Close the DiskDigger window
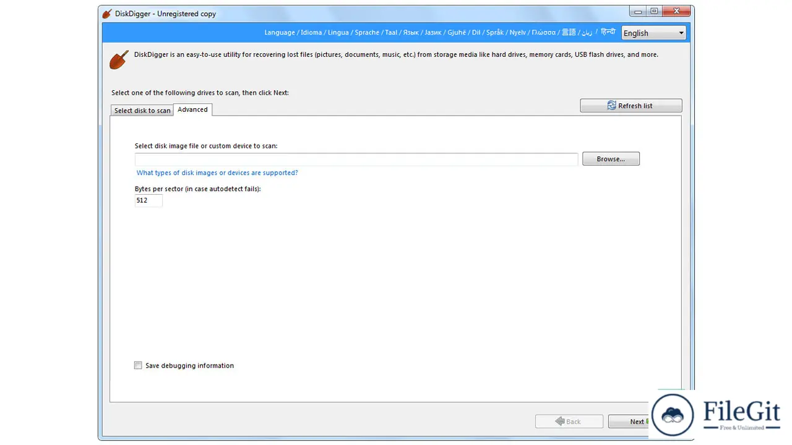 coord(676,11)
